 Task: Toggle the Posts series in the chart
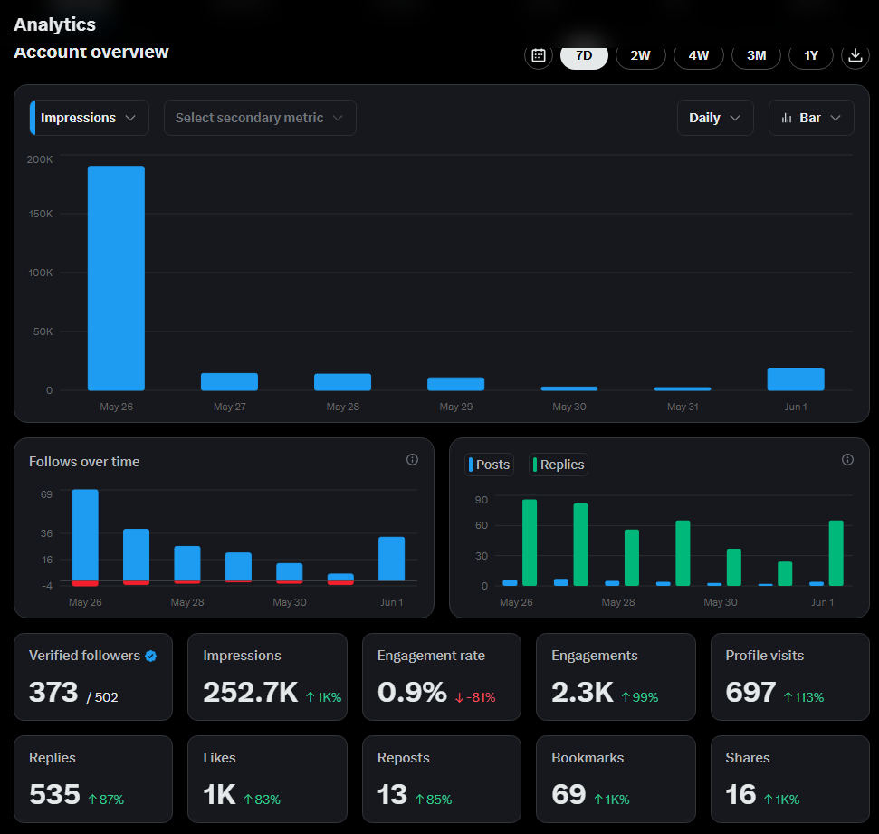point(490,465)
